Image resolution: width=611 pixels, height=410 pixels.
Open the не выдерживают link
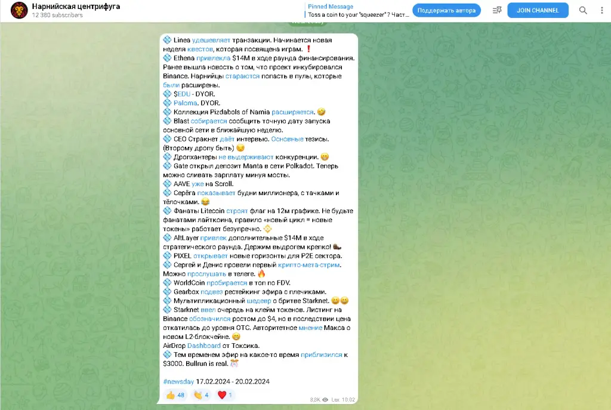coord(246,157)
